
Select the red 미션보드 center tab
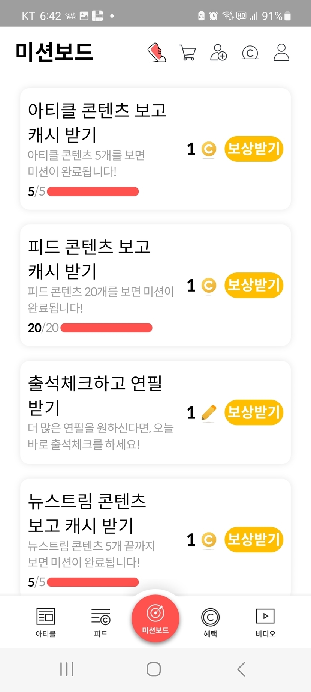(x=155, y=618)
